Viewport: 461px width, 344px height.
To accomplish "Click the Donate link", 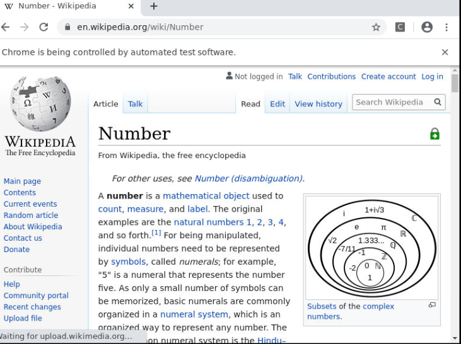I will point(16,249).
